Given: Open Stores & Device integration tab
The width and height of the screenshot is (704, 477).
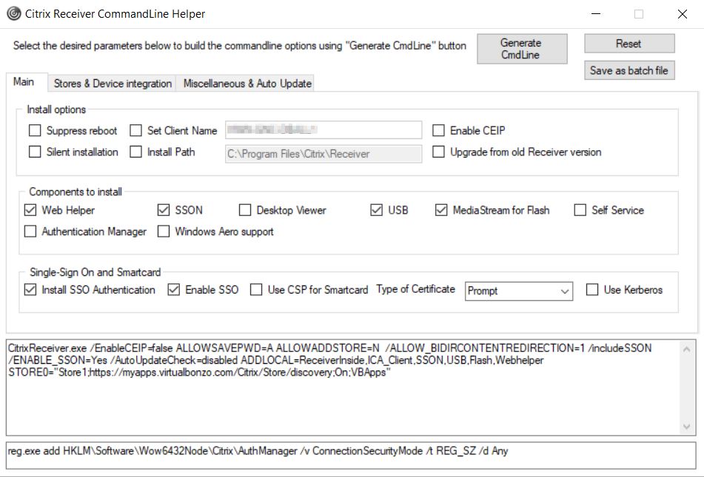Looking at the screenshot, I should click(113, 84).
